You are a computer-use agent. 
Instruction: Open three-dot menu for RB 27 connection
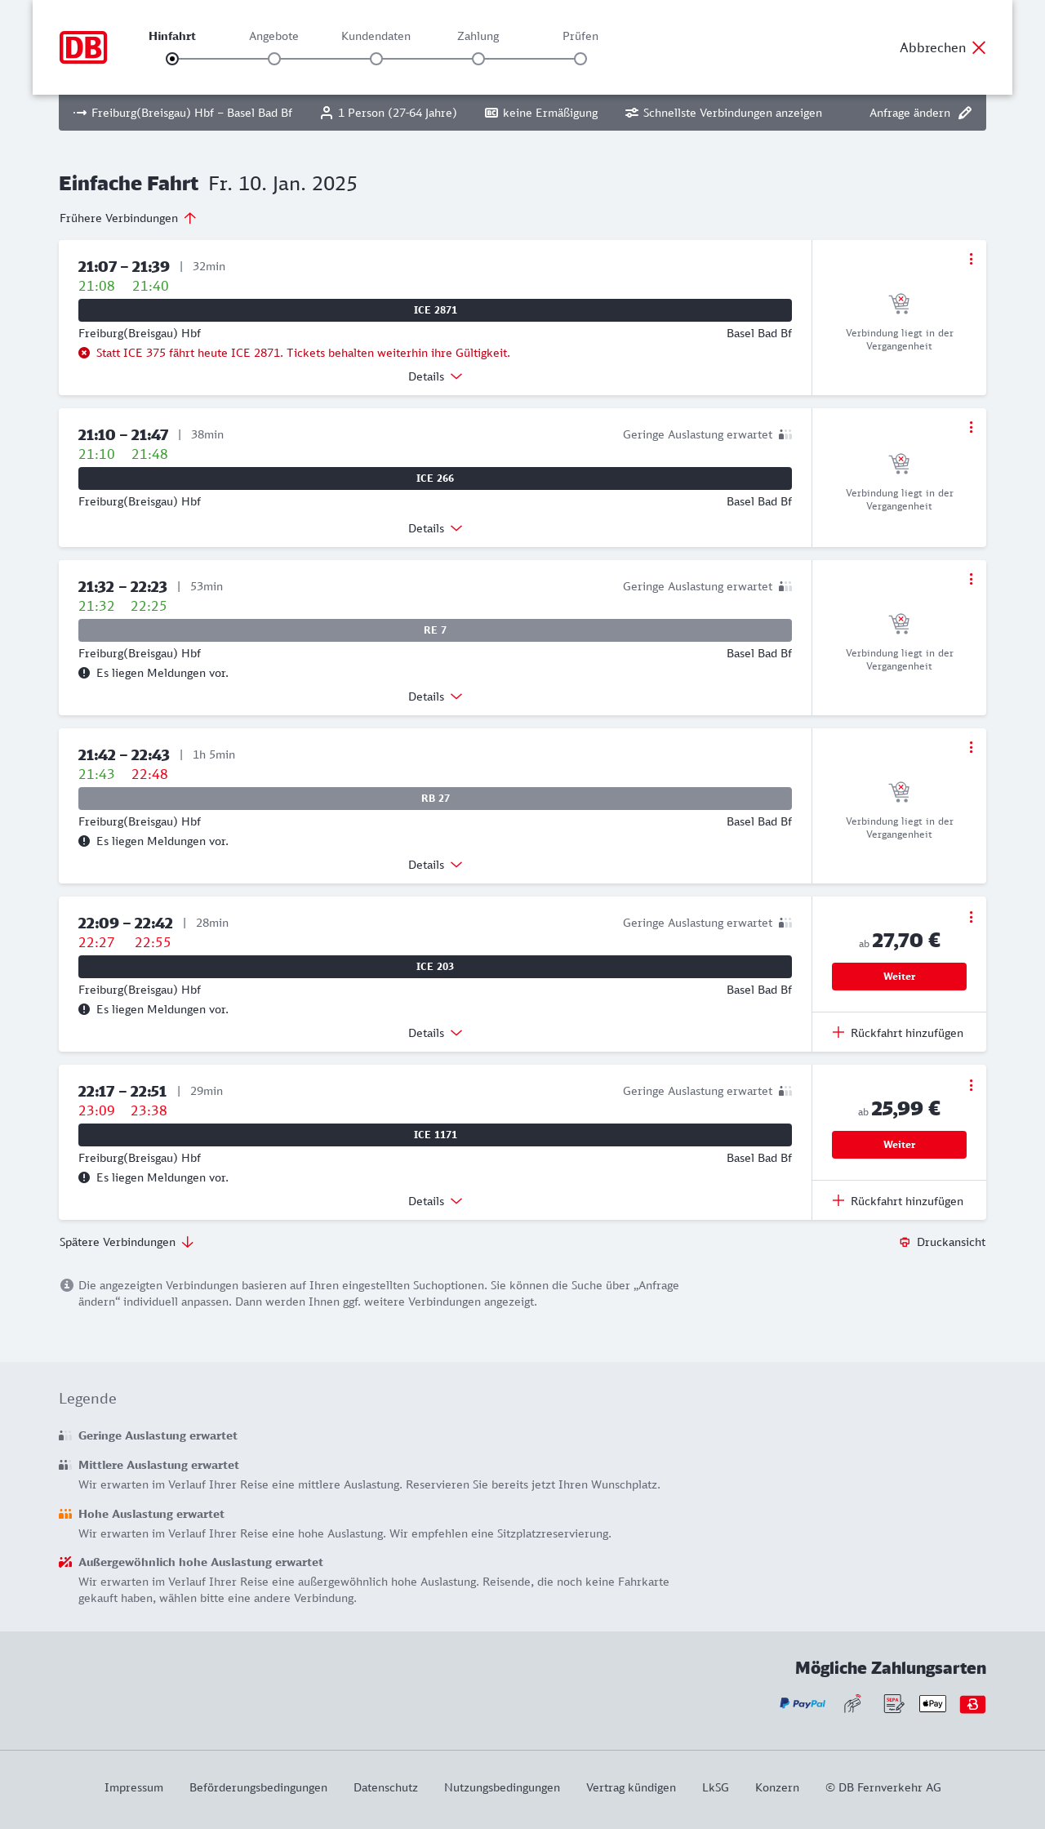pos(971,747)
